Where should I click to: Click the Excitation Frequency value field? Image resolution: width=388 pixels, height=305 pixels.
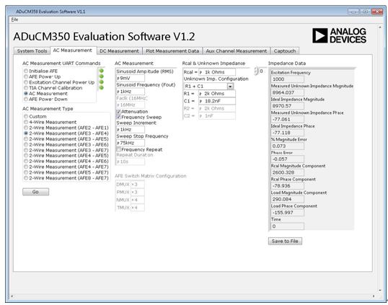(287, 79)
